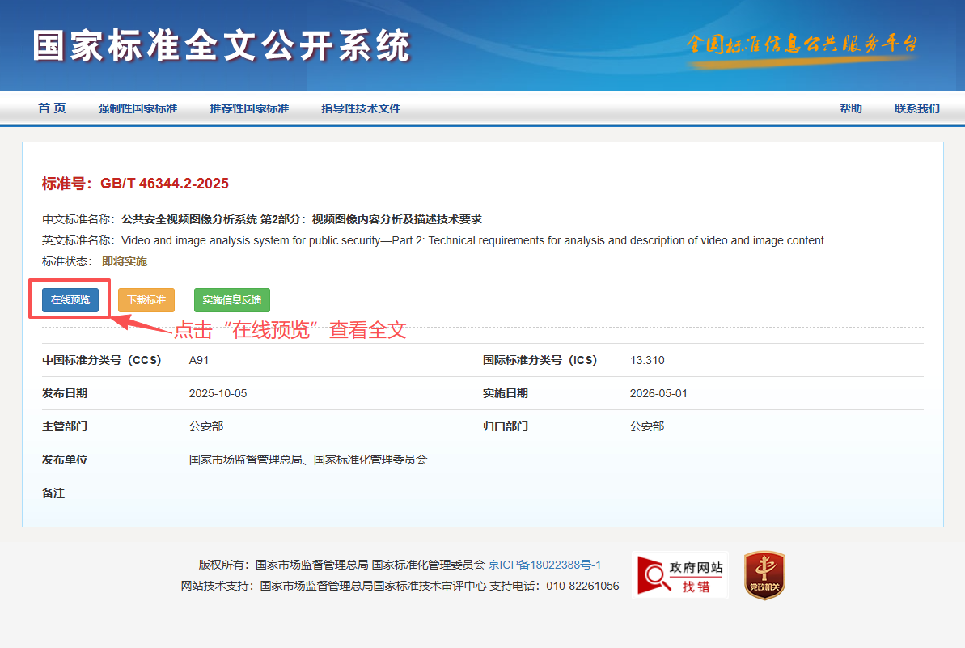Image resolution: width=965 pixels, height=648 pixels.
Task: Click the 国家标准全文公开系统 site title
Action: [x=222, y=46]
